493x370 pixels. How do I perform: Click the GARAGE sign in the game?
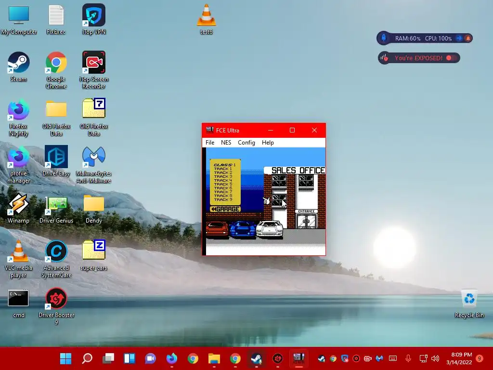tap(225, 209)
